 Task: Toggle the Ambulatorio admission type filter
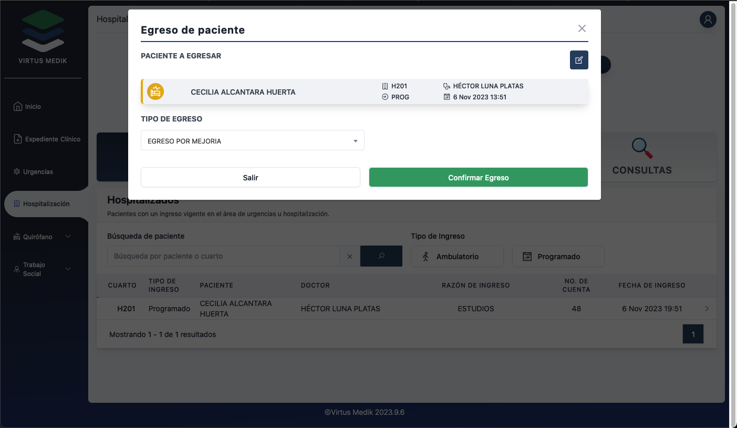457,257
